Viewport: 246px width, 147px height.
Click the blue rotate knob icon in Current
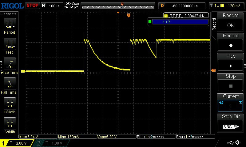(221, 103)
